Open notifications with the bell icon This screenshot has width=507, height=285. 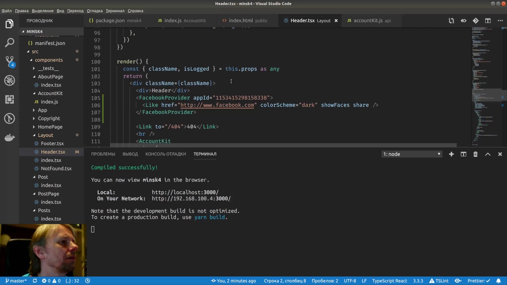(x=499, y=281)
